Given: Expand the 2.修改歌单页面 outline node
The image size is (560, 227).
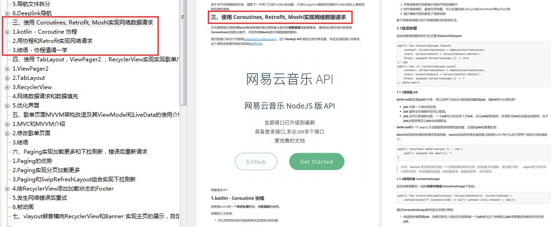Looking at the screenshot, I should [x=6, y=133].
